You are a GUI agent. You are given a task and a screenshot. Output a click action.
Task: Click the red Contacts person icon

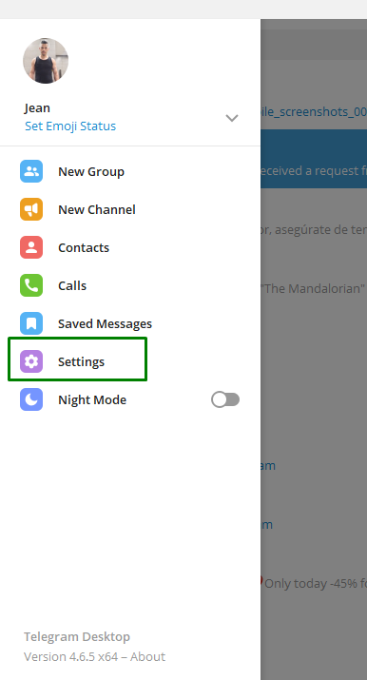click(x=31, y=247)
